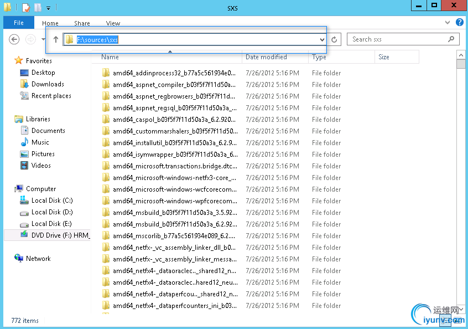Select amd64_aspnet_regbrowsers folder icon
The height and width of the screenshot is (329, 468).
click(x=106, y=96)
